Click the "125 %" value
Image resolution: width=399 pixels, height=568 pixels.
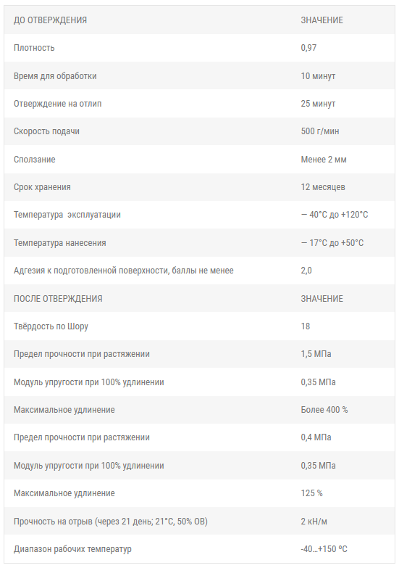(311, 493)
